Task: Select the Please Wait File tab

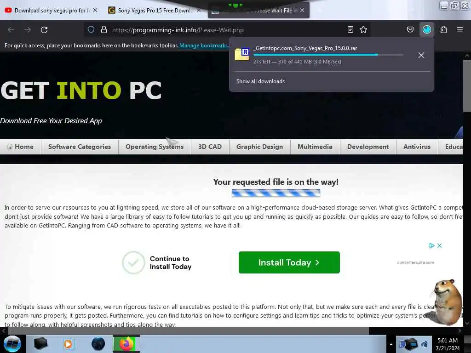Action: pos(258,10)
